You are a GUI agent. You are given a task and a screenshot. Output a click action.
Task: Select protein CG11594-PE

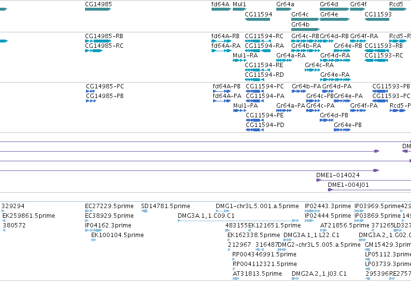(255, 120)
